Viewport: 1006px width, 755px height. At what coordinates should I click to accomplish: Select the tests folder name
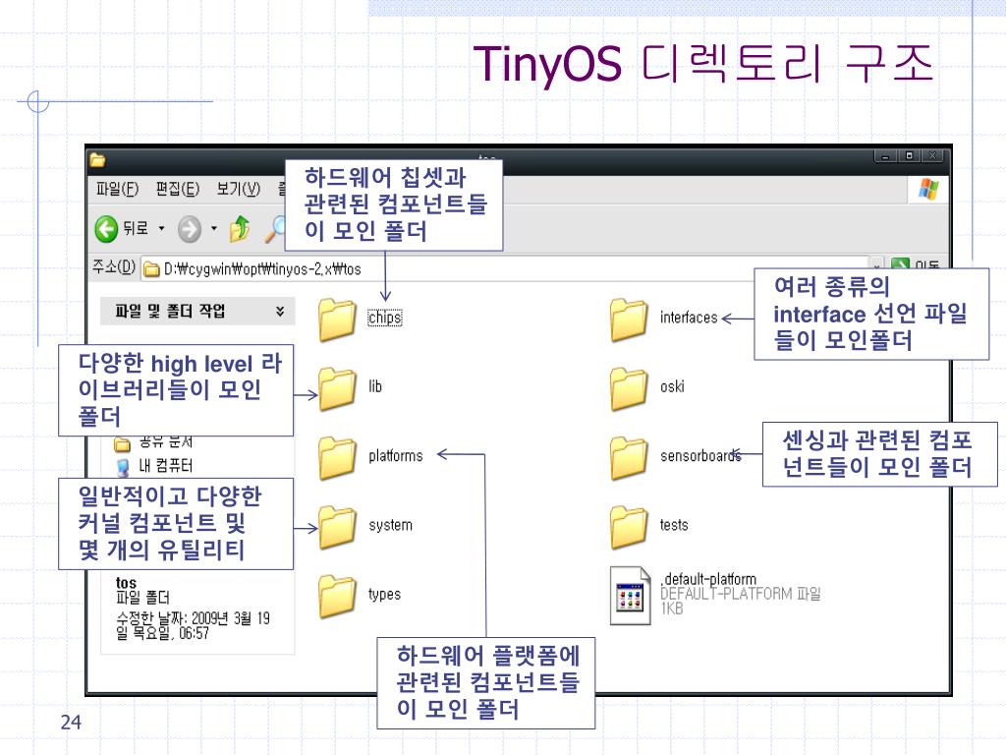[674, 525]
